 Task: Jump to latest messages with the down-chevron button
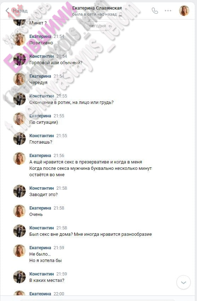click(x=184, y=282)
